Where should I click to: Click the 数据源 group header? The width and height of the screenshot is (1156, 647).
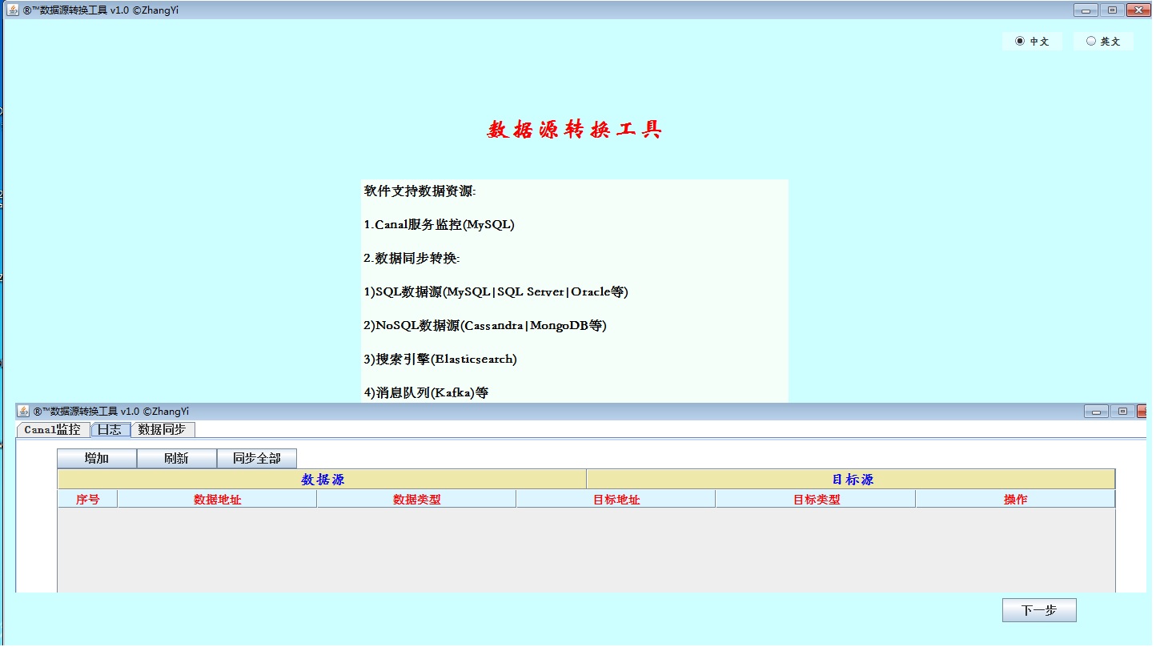322,480
